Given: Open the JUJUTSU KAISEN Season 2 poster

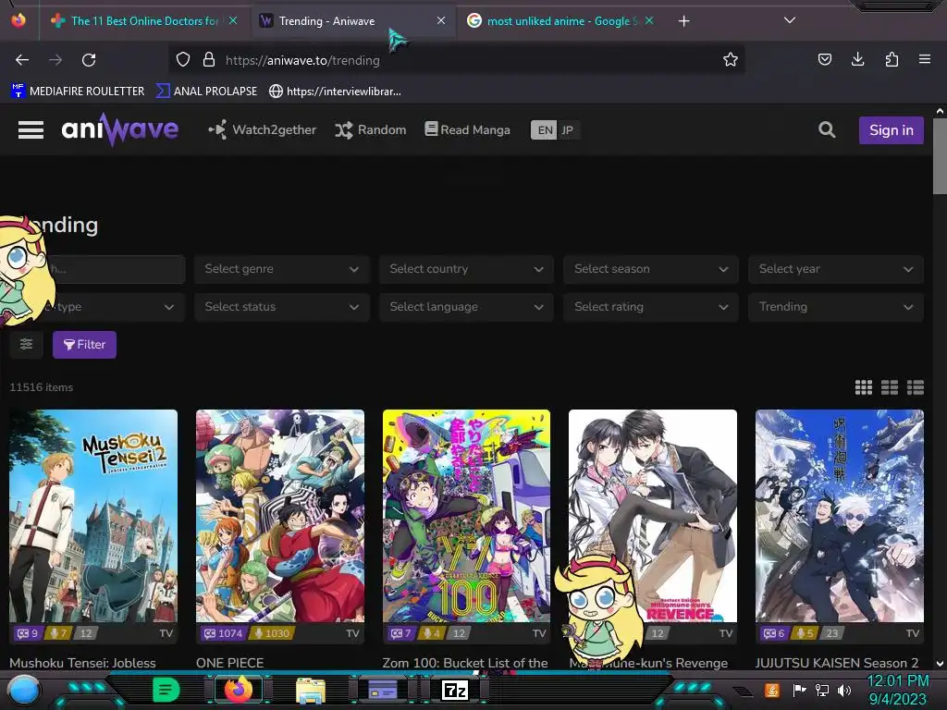Looking at the screenshot, I should [840, 516].
